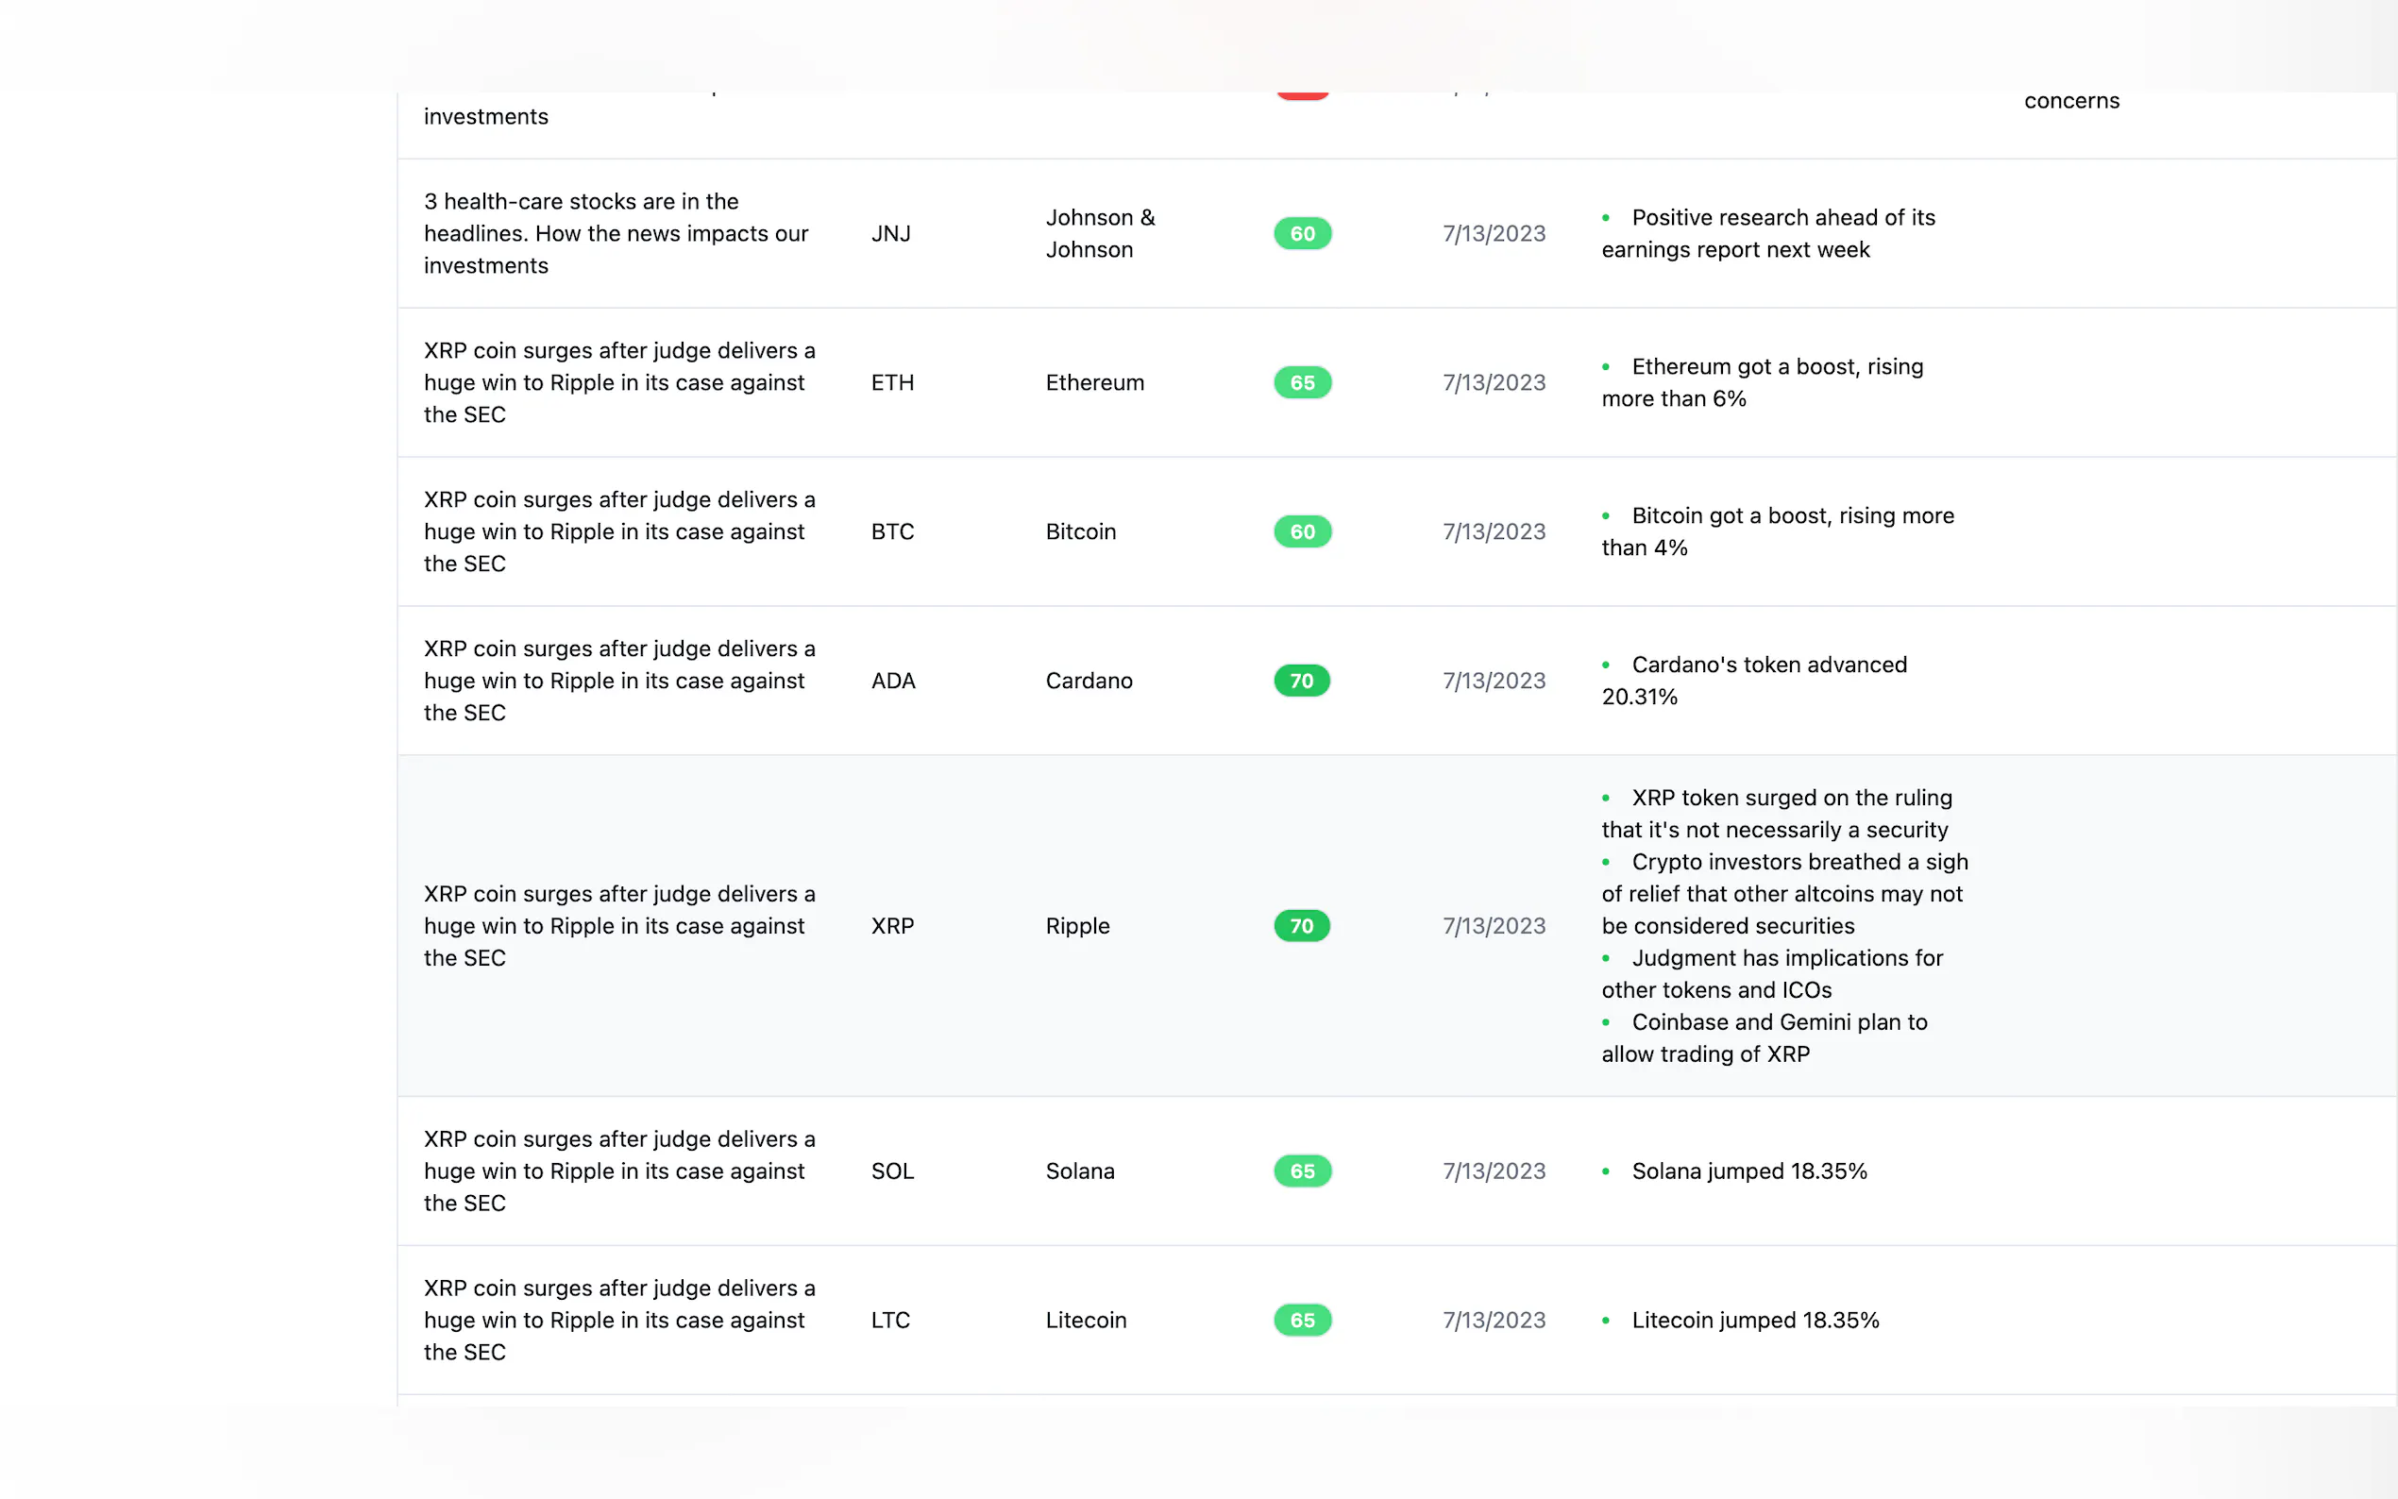Image resolution: width=2398 pixels, height=1499 pixels.
Task: Click the Litecoin row's green 65 badge
Action: coord(1302,1321)
